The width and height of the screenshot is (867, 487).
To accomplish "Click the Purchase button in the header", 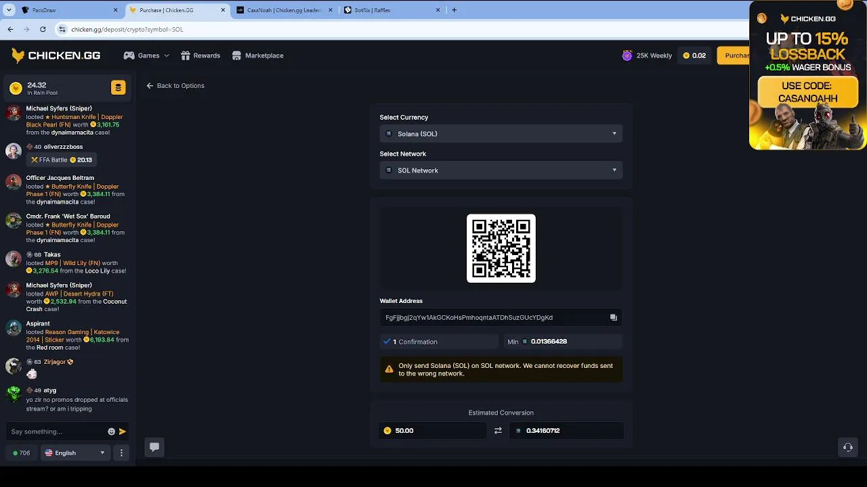I will click(x=733, y=55).
